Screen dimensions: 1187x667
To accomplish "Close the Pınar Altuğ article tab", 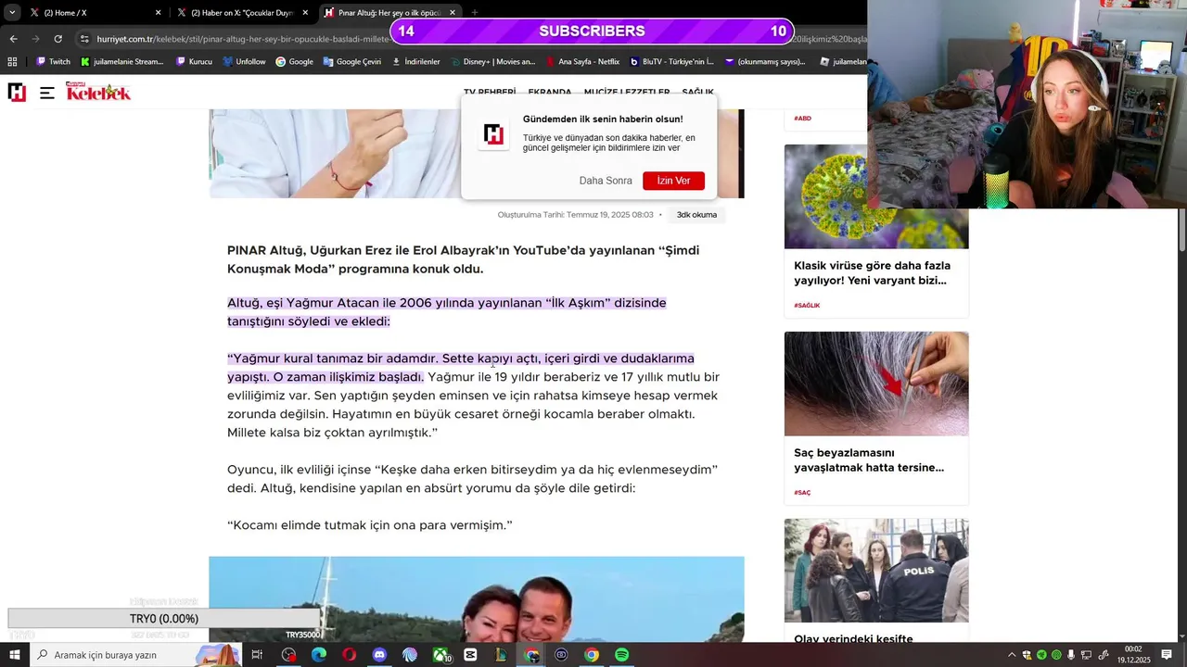I will pyautogui.click(x=453, y=13).
